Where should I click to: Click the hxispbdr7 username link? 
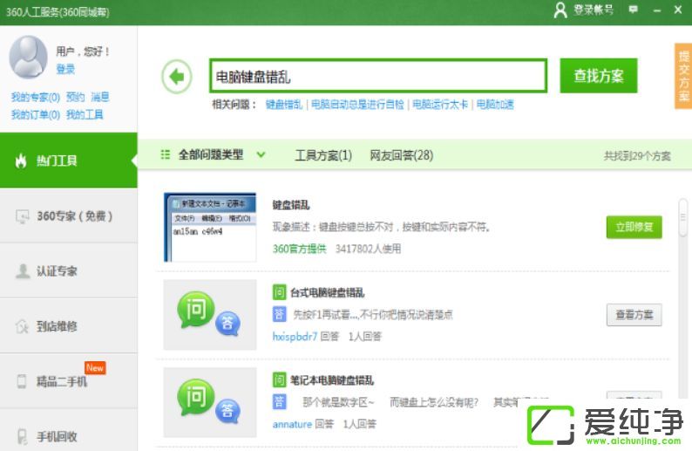click(x=295, y=337)
